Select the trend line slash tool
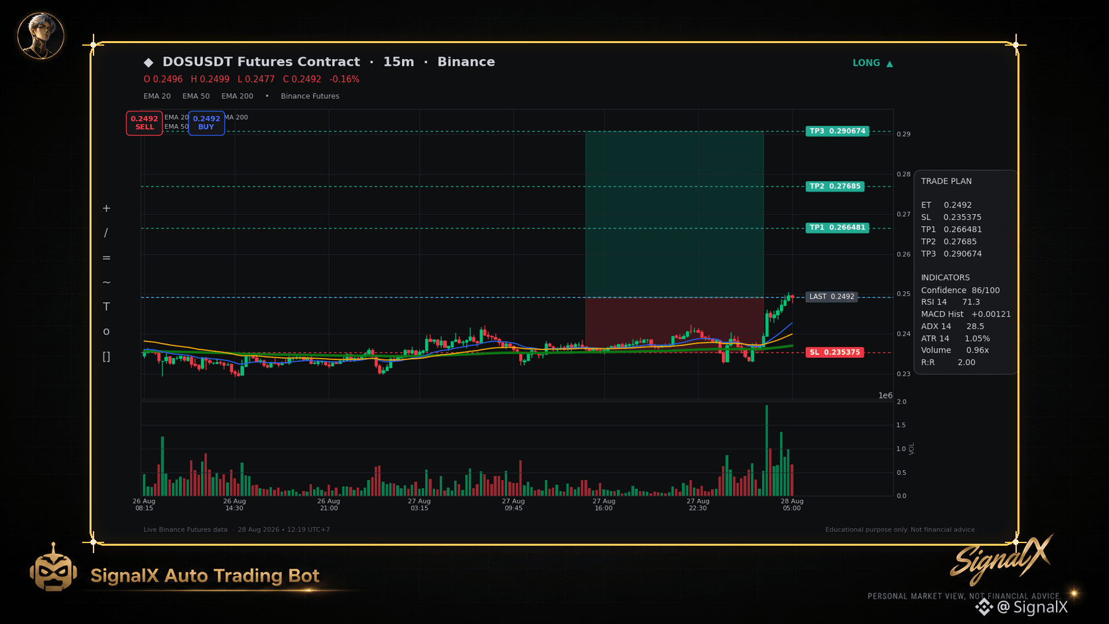Viewport: 1109px width, 624px height. click(x=106, y=233)
